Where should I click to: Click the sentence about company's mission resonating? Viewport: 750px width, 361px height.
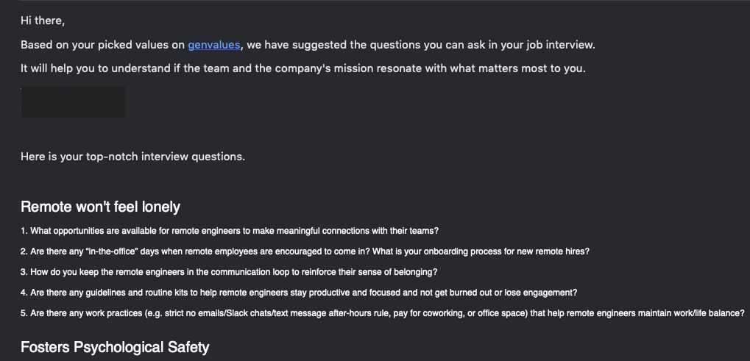pos(303,68)
